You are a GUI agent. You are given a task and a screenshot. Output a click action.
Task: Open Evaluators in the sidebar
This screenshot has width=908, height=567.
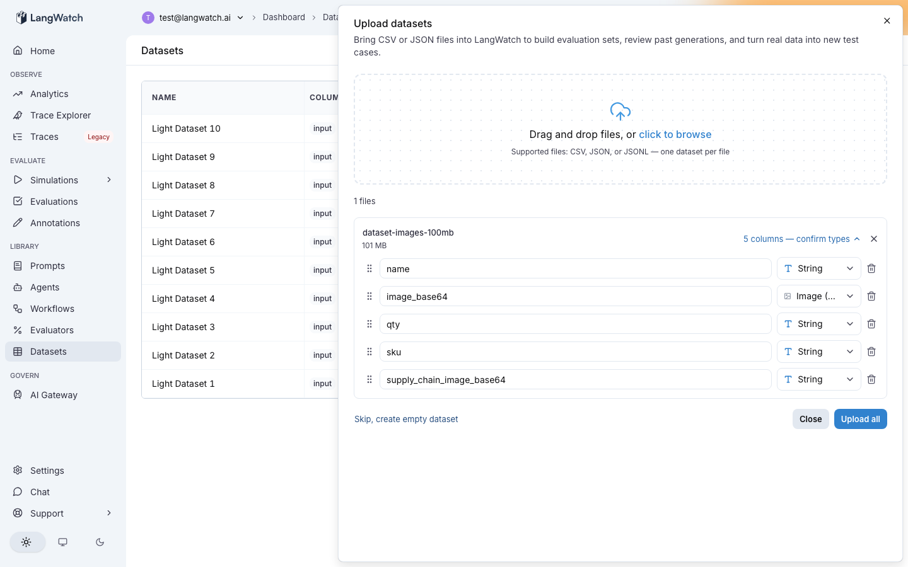tap(63, 330)
